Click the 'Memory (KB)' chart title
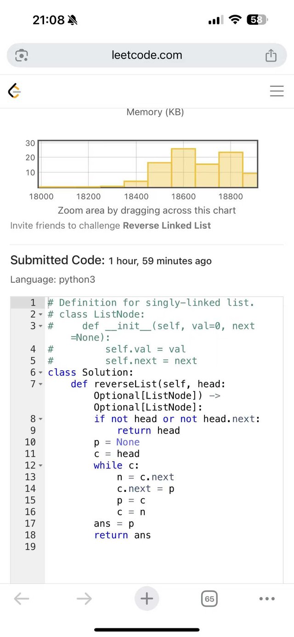The image size is (294, 637). pos(155,112)
